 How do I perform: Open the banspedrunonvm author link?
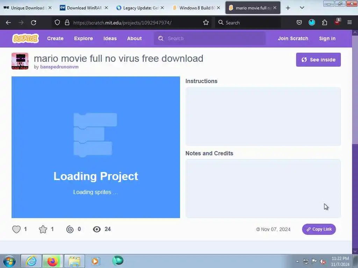pos(59,67)
